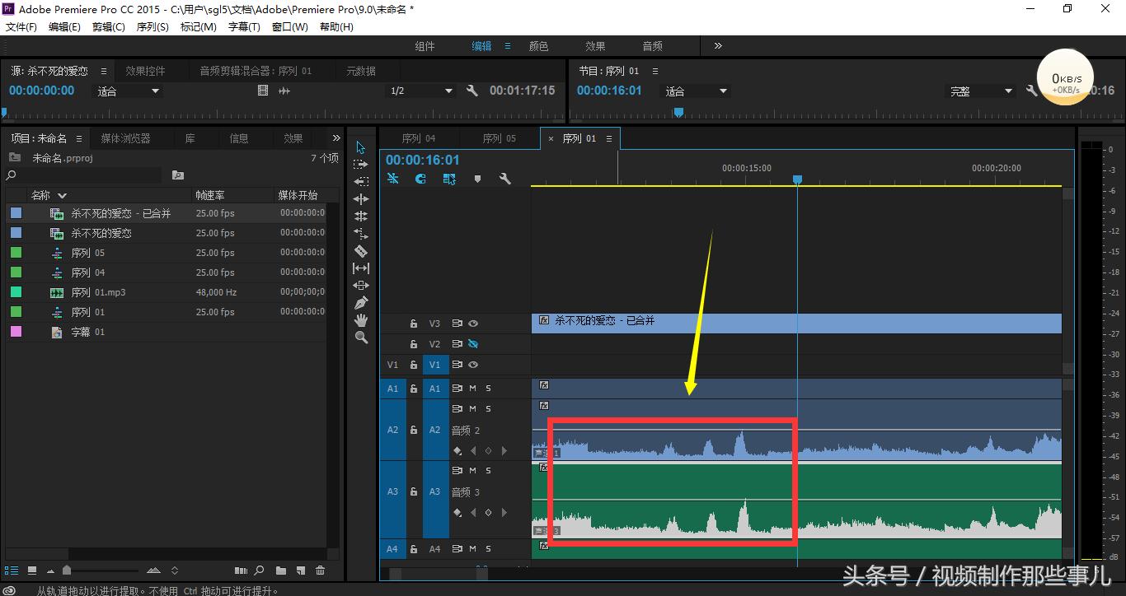
Task: Select the Pen tool in the toolbox
Action: (x=360, y=303)
